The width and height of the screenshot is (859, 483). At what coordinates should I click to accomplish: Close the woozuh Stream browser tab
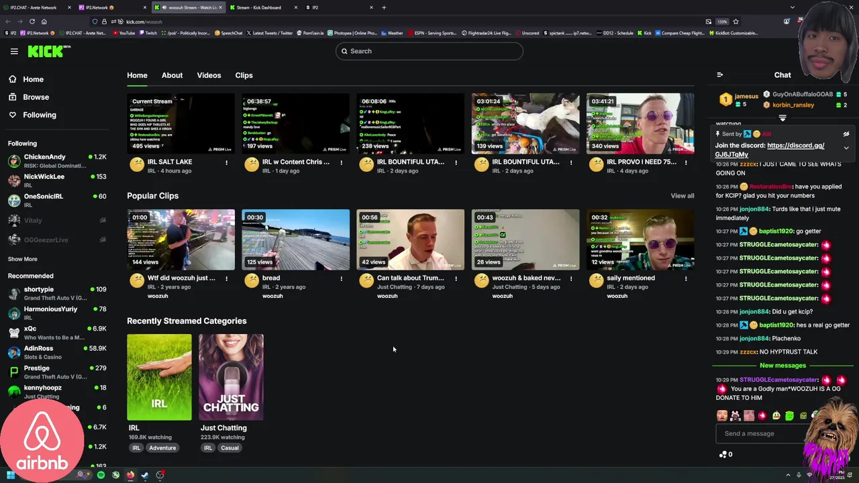coord(220,7)
